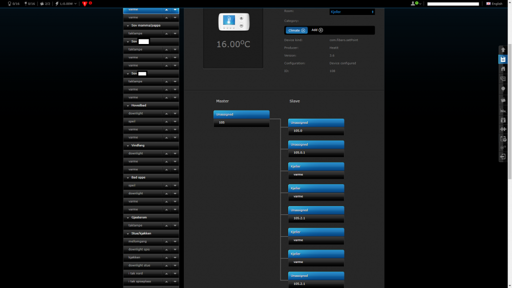Image resolution: width=512 pixels, height=288 pixels.
Task: Open the Home icon in right sidebar
Action: 503,69
